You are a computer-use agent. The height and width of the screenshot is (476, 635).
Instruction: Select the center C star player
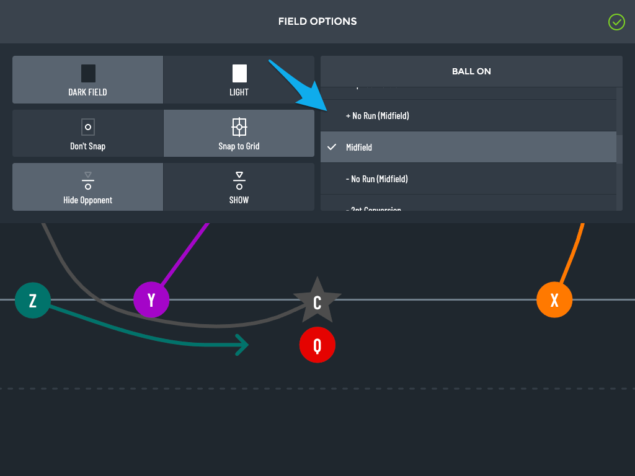pyautogui.click(x=317, y=301)
